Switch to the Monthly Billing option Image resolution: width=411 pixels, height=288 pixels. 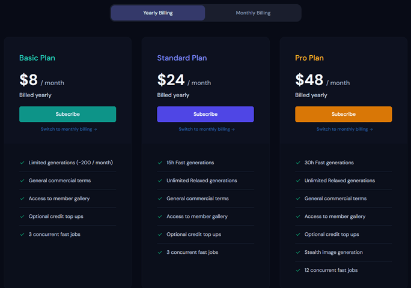click(253, 13)
